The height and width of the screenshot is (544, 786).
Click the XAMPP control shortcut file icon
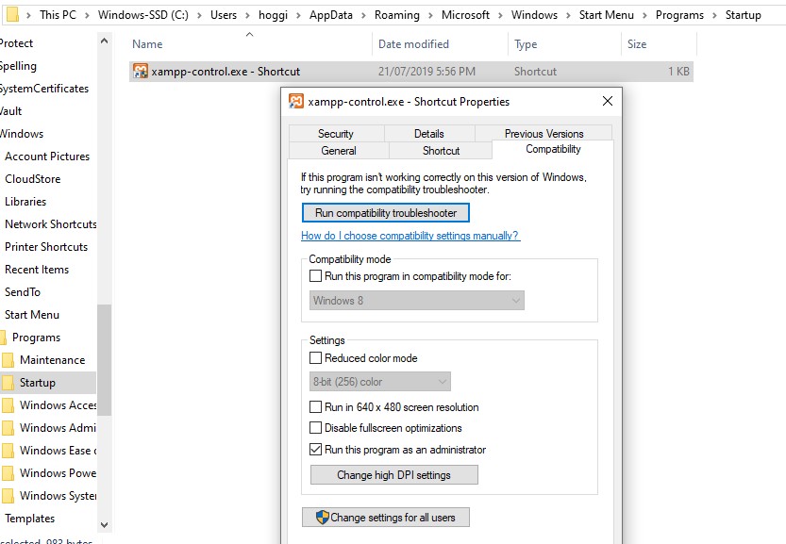[x=141, y=71]
